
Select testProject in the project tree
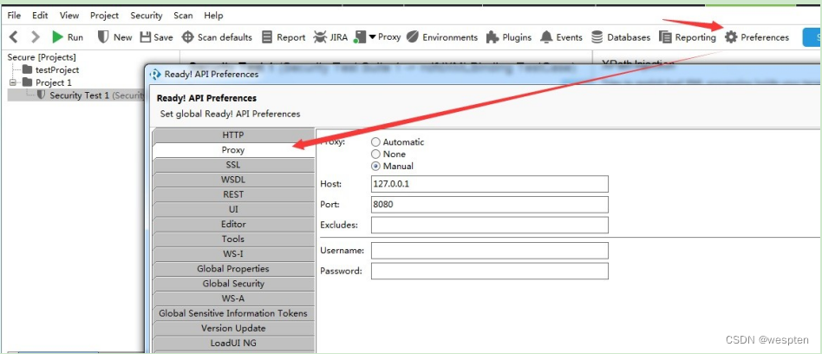pos(57,69)
